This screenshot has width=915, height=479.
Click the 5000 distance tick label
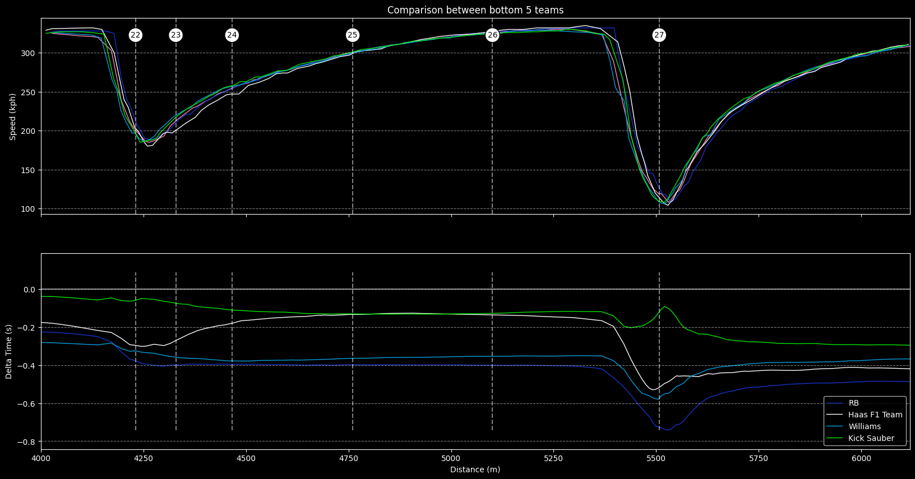point(451,458)
